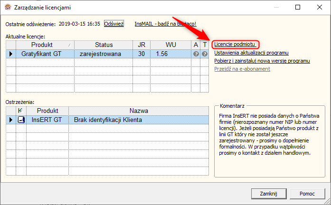
Task: Click the sort arrow in Produkt header
Action: point(69,45)
